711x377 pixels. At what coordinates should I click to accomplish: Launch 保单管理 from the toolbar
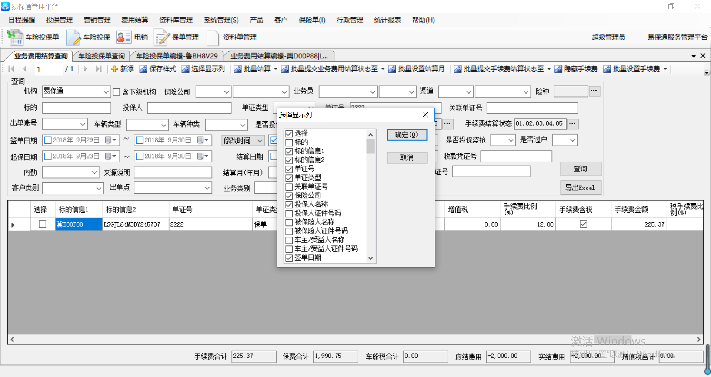tap(162, 37)
